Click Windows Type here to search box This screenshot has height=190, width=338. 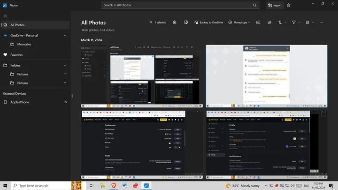tap(41, 185)
